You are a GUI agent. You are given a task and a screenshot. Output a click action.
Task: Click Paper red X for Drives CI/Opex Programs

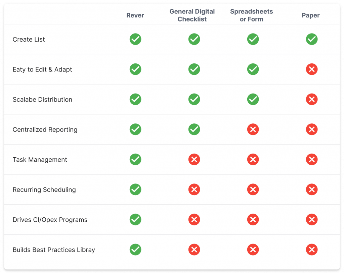[x=312, y=220]
